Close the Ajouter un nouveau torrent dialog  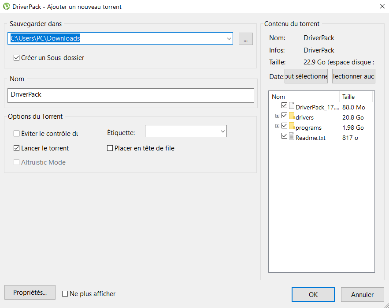(x=382, y=7)
